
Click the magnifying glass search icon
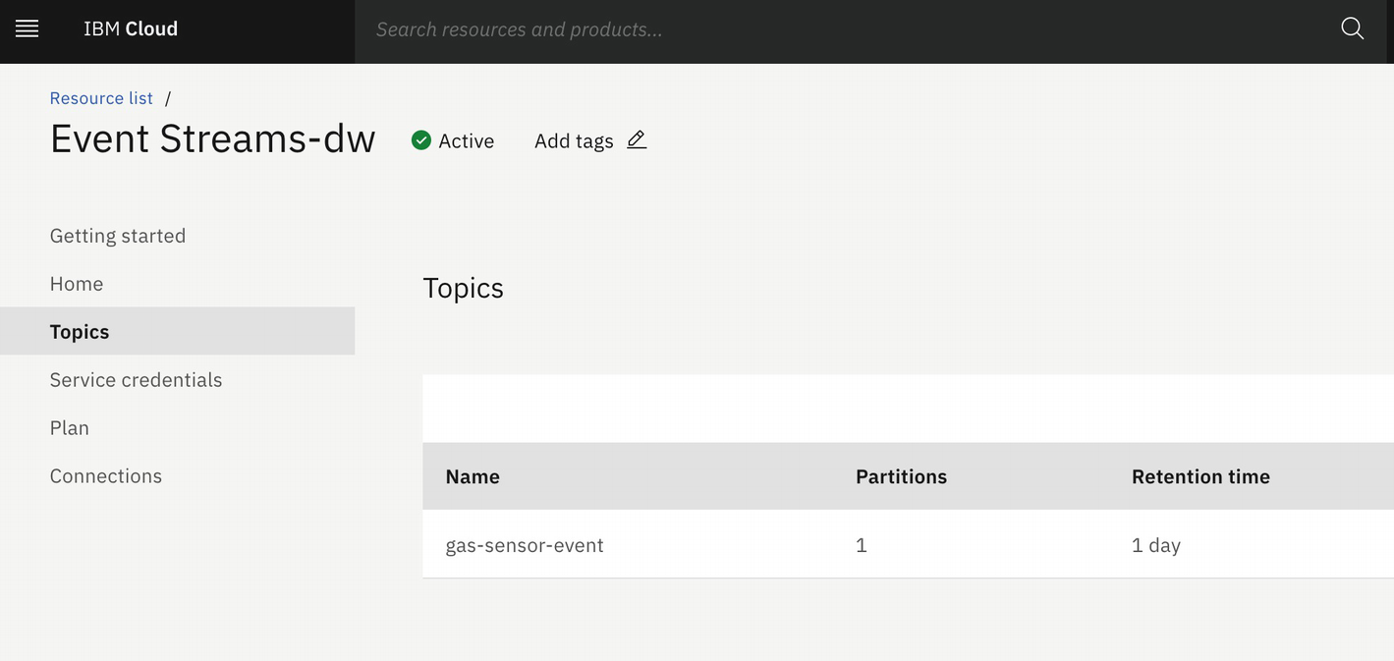(x=1352, y=29)
